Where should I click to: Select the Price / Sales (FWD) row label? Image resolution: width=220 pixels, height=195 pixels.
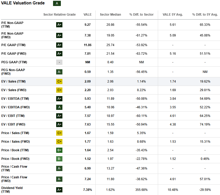coord(16,142)
